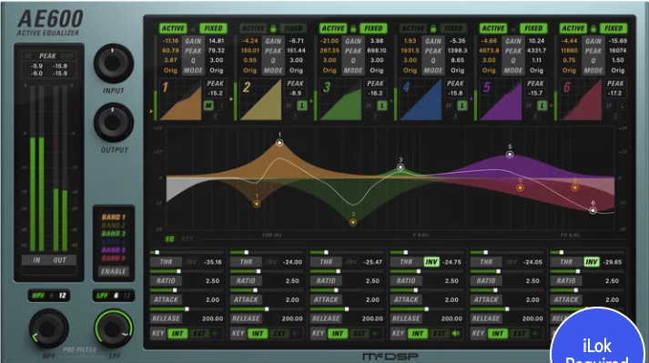Click the L button on band 2

[x=302, y=106]
